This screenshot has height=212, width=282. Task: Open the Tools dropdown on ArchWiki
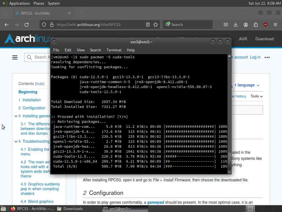(257, 96)
